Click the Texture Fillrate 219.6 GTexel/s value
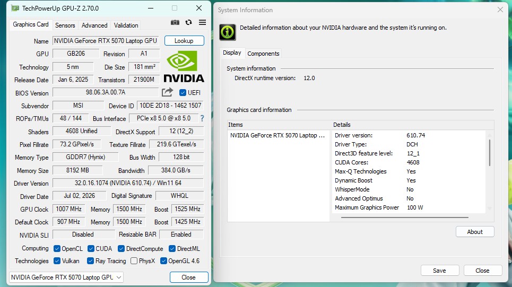This screenshot has height=287, width=512. pos(177,144)
